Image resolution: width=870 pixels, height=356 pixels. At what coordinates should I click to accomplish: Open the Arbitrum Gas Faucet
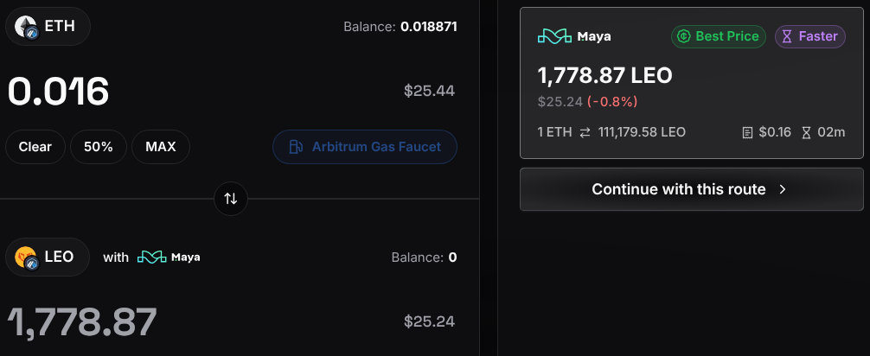coord(365,147)
